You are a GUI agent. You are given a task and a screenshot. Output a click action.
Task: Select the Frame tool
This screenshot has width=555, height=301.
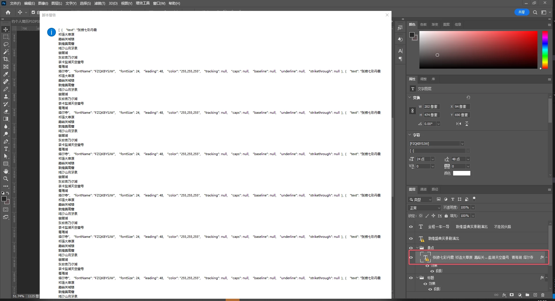6,67
